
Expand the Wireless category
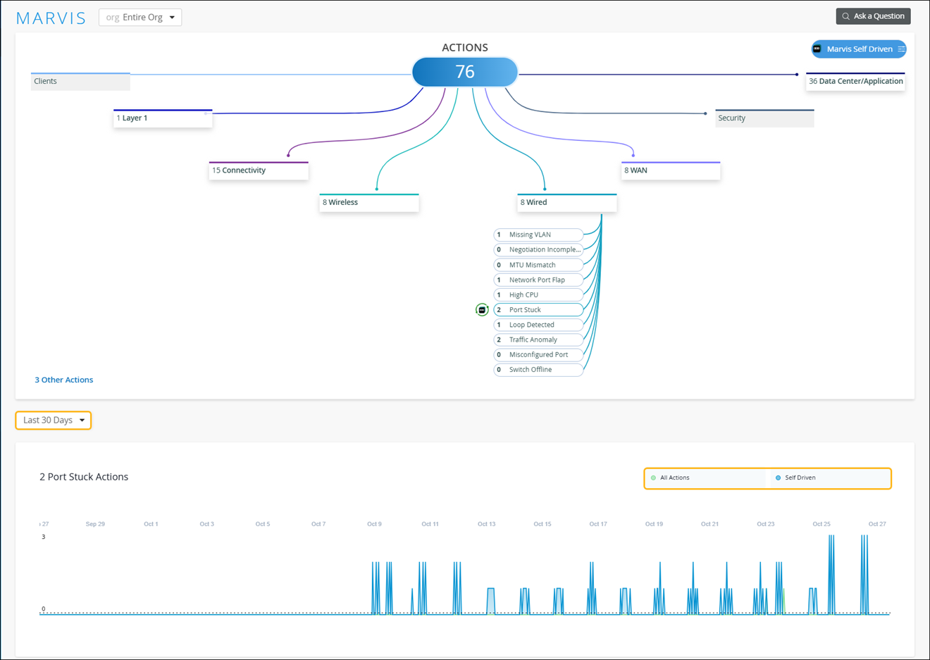(x=369, y=202)
